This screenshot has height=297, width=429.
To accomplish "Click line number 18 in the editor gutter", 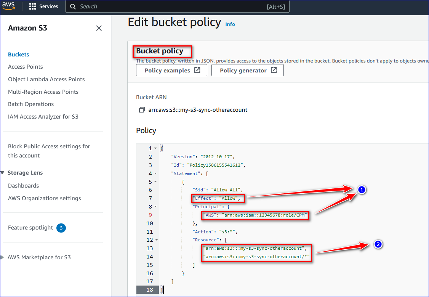I will point(150,290).
